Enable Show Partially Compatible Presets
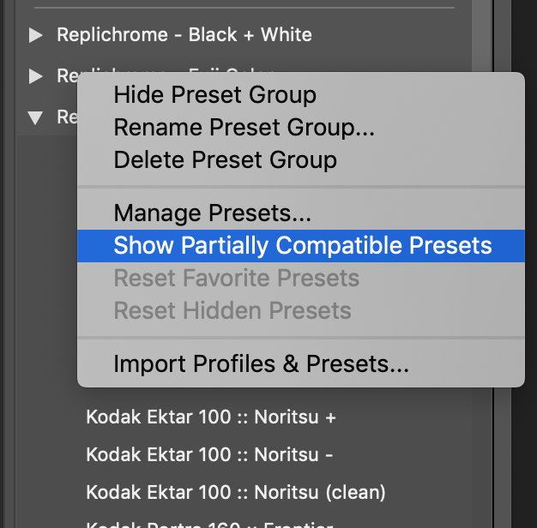Screen dimensions: 537x528 click(302, 246)
